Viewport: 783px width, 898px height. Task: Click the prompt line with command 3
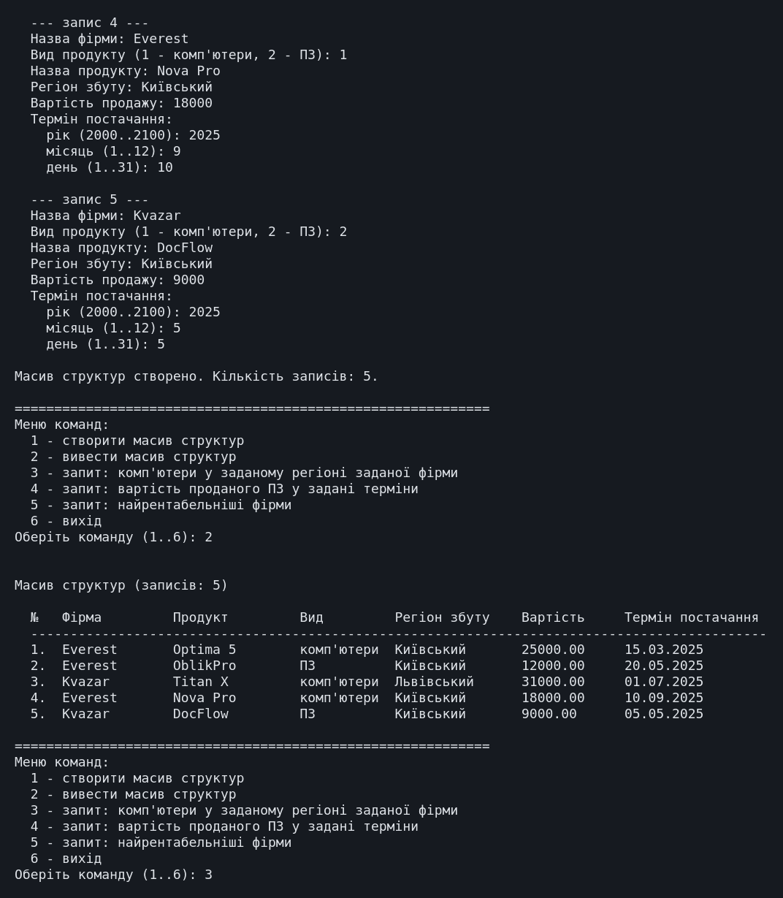[x=113, y=875]
